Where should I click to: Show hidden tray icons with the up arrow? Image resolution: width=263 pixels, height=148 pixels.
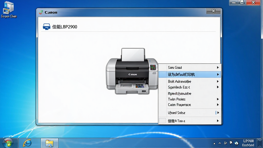[x=214, y=143]
